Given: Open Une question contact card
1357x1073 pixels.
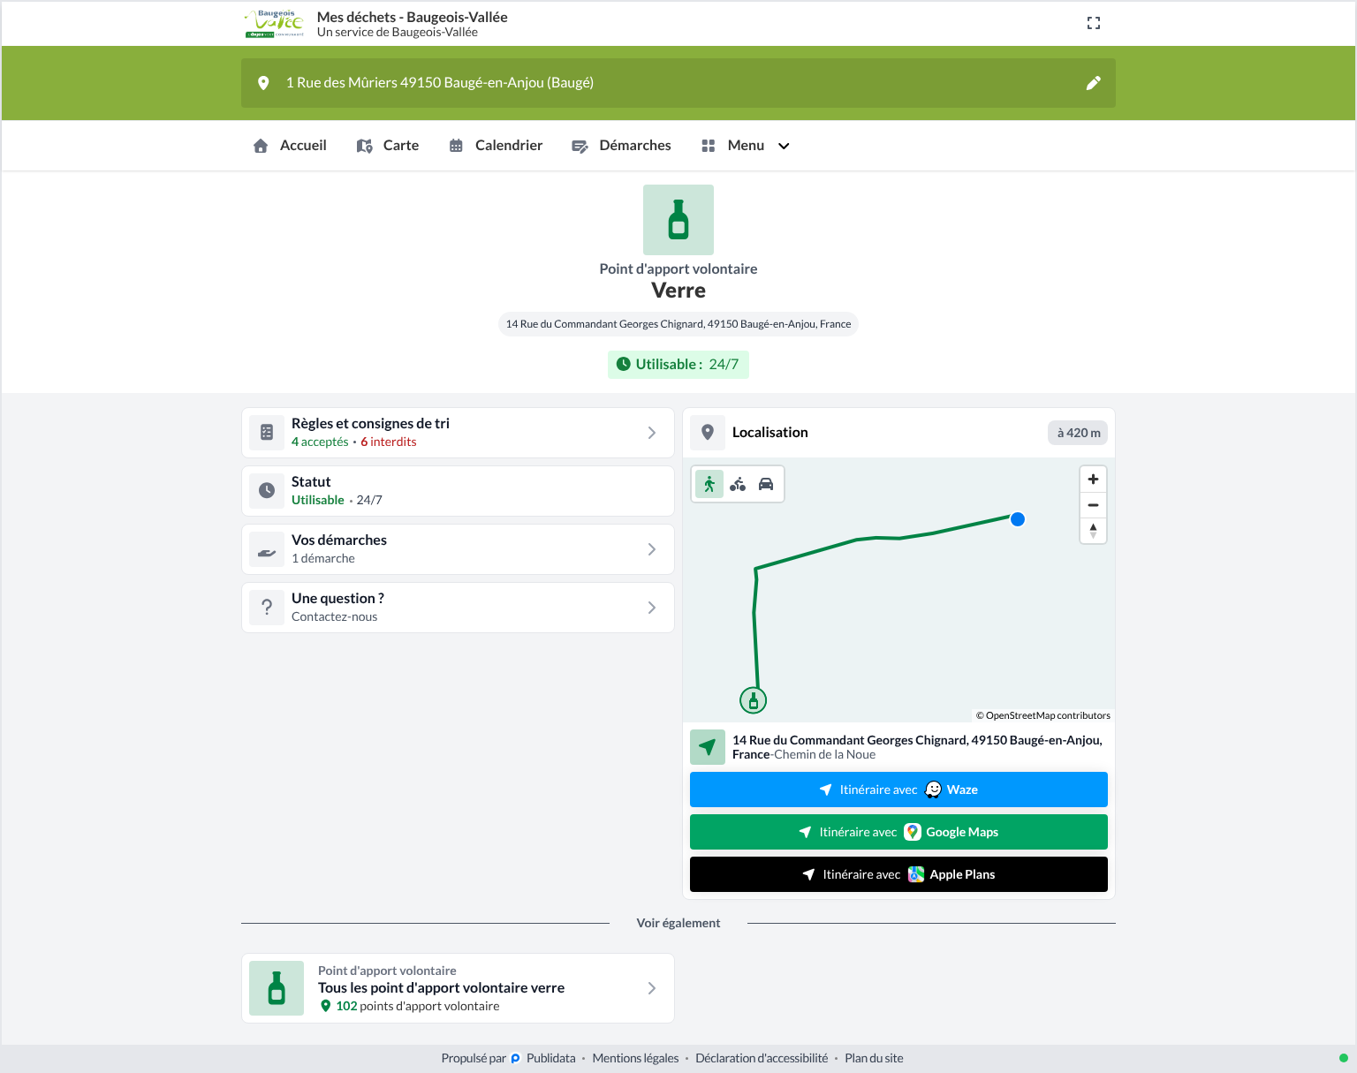Looking at the screenshot, I should (458, 608).
